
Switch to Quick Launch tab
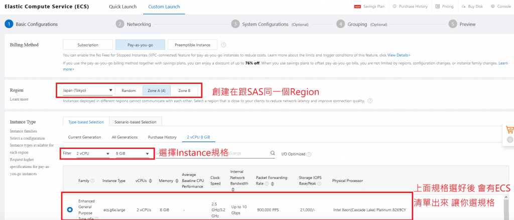(x=123, y=7)
